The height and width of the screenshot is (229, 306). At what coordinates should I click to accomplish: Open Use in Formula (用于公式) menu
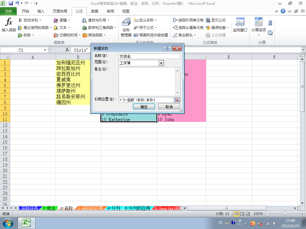click(145, 28)
